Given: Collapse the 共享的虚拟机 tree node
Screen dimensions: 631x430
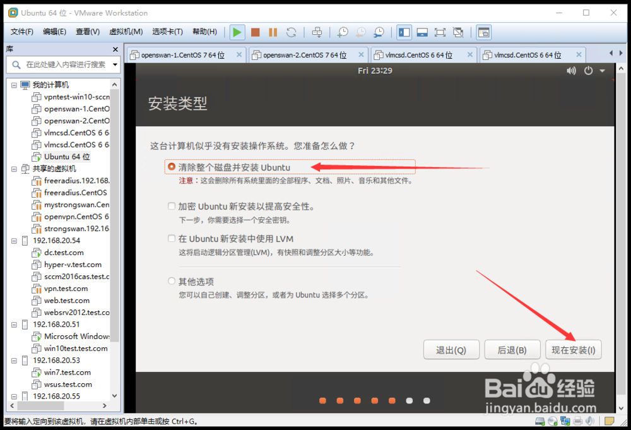Looking at the screenshot, I should (x=14, y=169).
